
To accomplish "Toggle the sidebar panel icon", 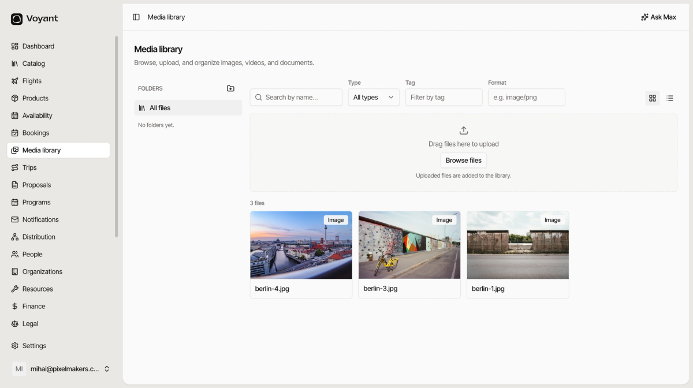I will coord(136,17).
